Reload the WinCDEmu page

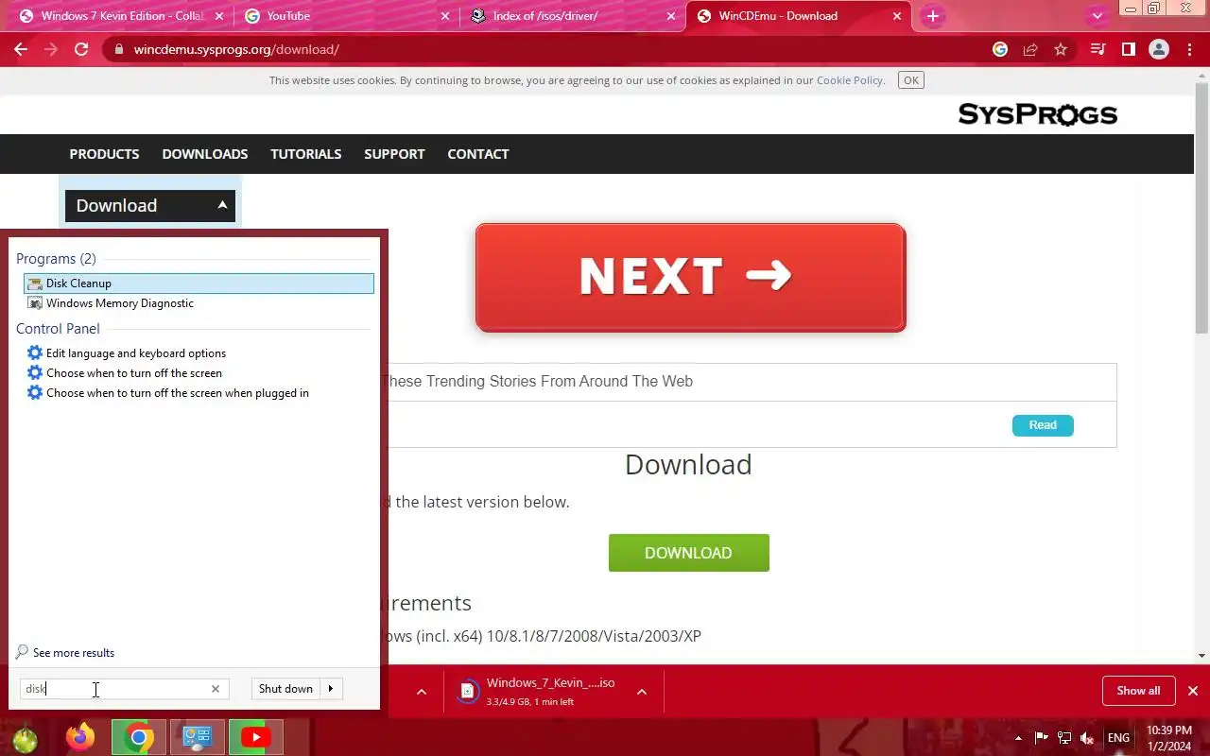(x=81, y=49)
